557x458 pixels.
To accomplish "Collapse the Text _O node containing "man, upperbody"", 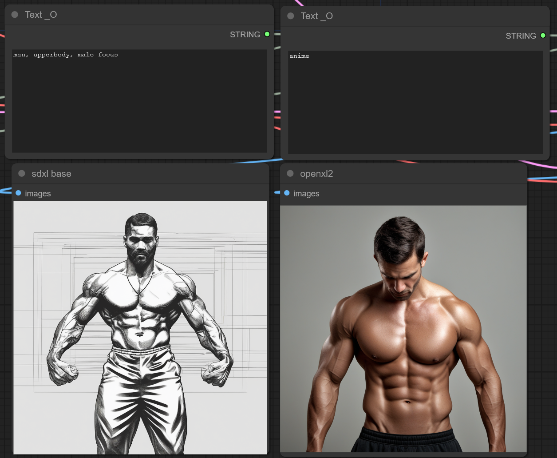I will coord(15,15).
